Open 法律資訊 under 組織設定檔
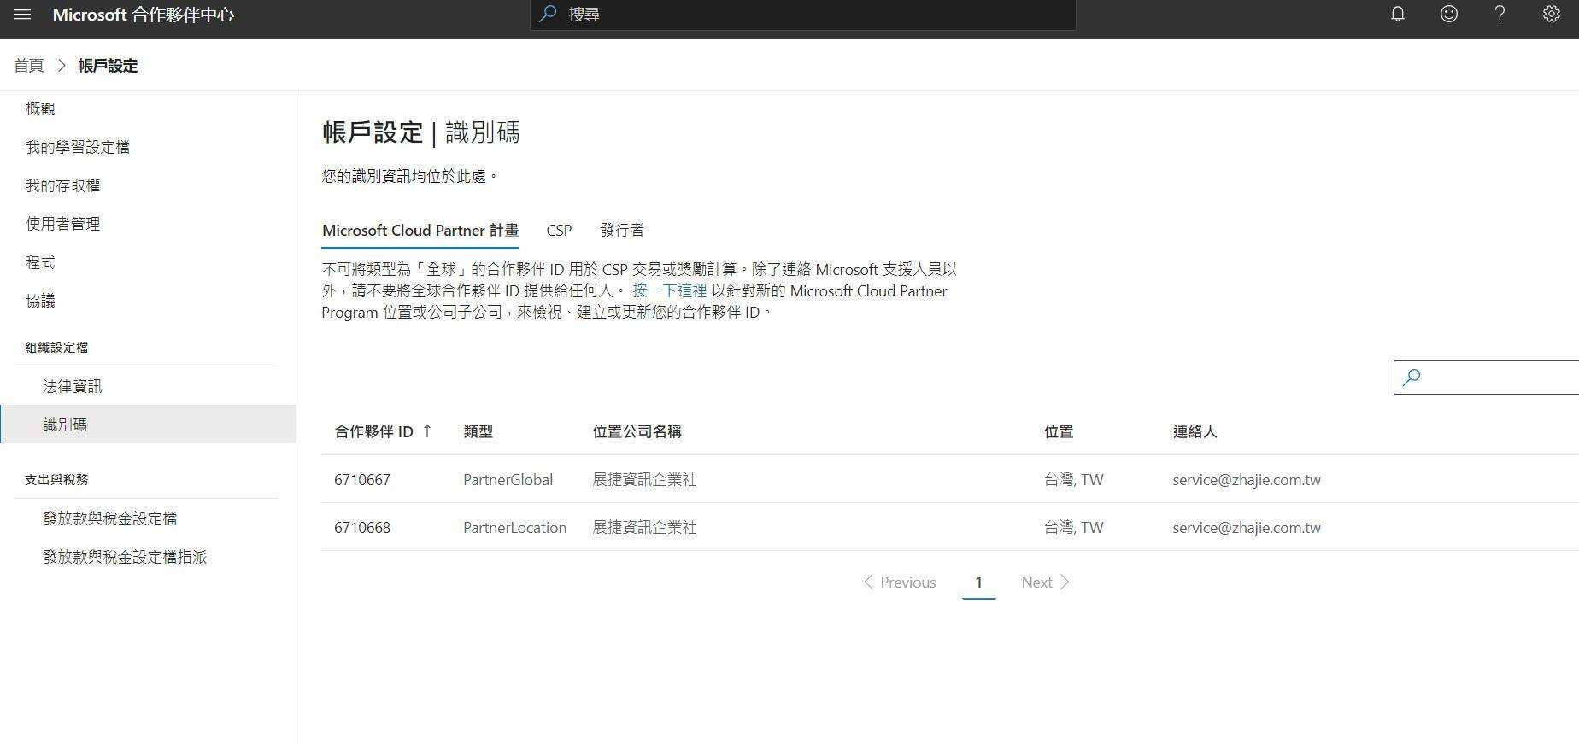Screen dimensions: 1579x744 pyautogui.click(x=72, y=386)
